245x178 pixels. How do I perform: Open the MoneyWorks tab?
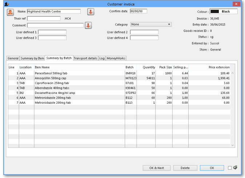tap(116, 58)
